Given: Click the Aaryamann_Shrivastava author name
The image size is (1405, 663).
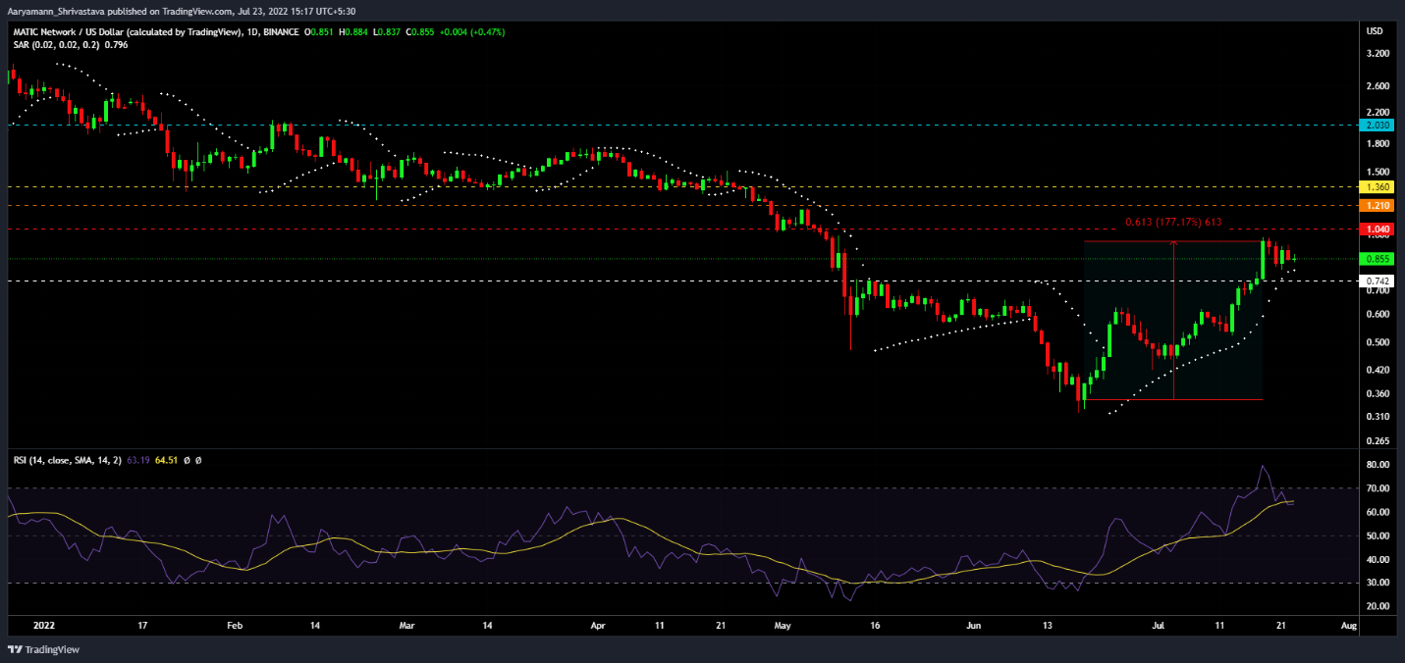Looking at the screenshot, I should tap(57, 12).
